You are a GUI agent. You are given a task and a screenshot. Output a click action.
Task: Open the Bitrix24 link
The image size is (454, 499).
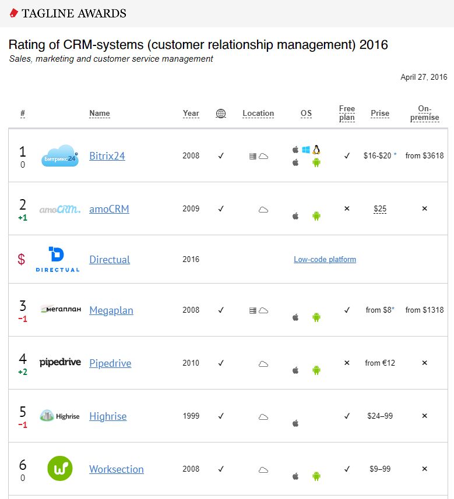click(107, 156)
